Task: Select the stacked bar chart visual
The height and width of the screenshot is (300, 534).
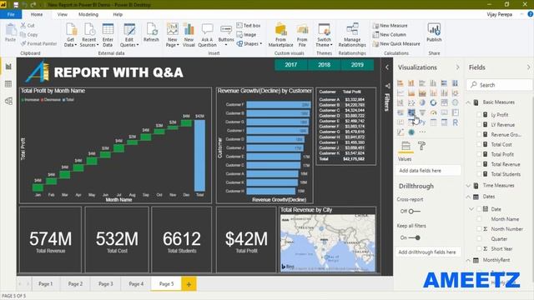Action: click(x=400, y=83)
